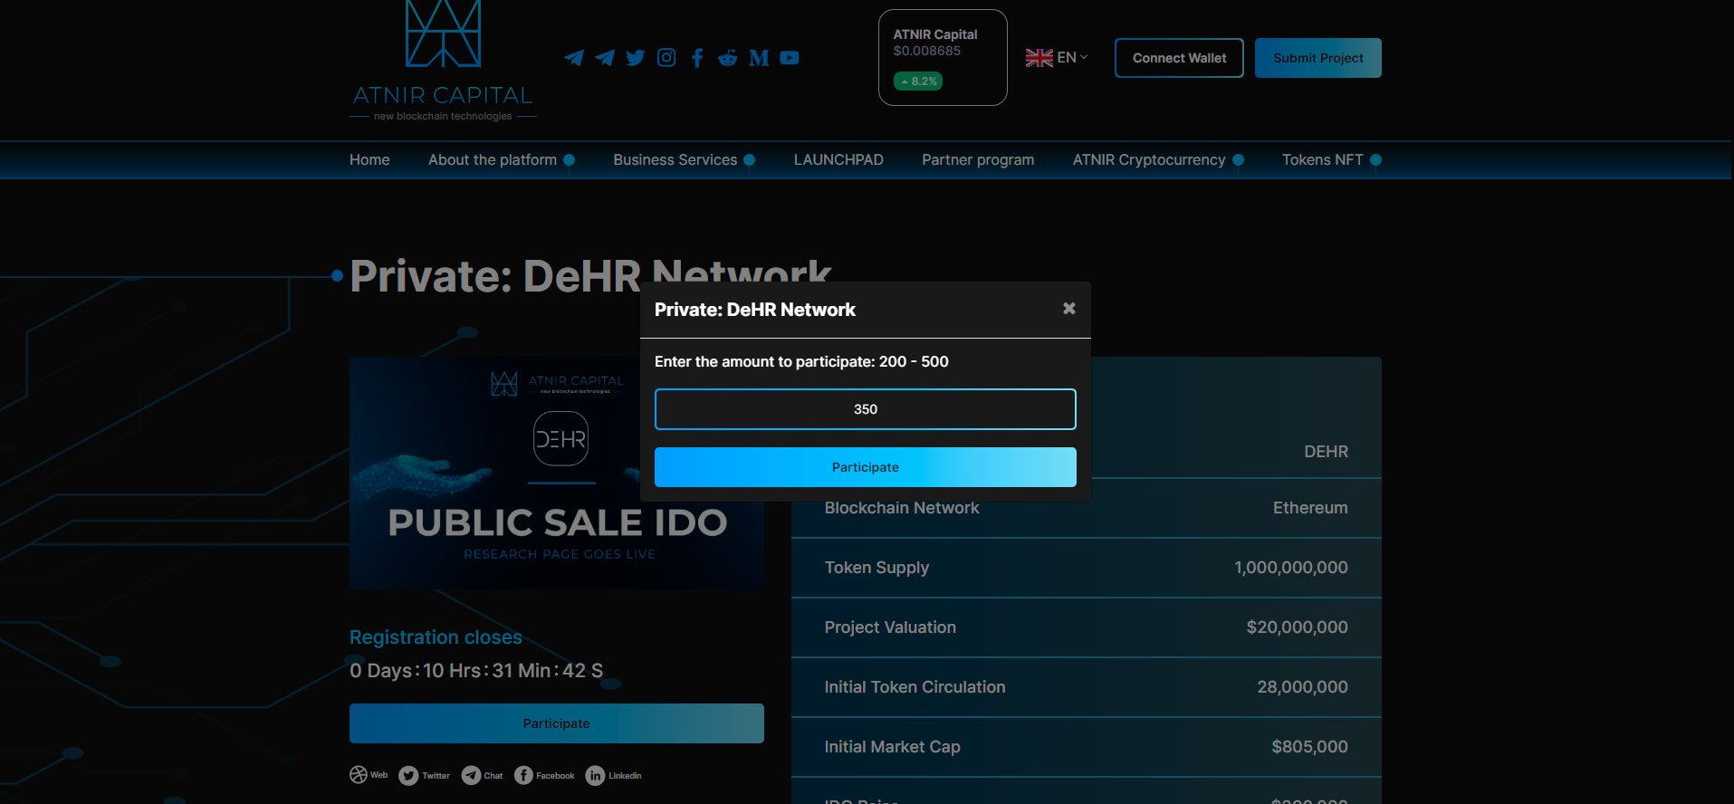
Task: Click Participate inside the dialog
Action: click(865, 467)
